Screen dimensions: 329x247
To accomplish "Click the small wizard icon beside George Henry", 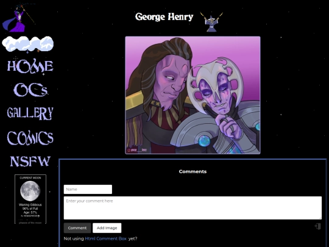I will tap(211, 22).
